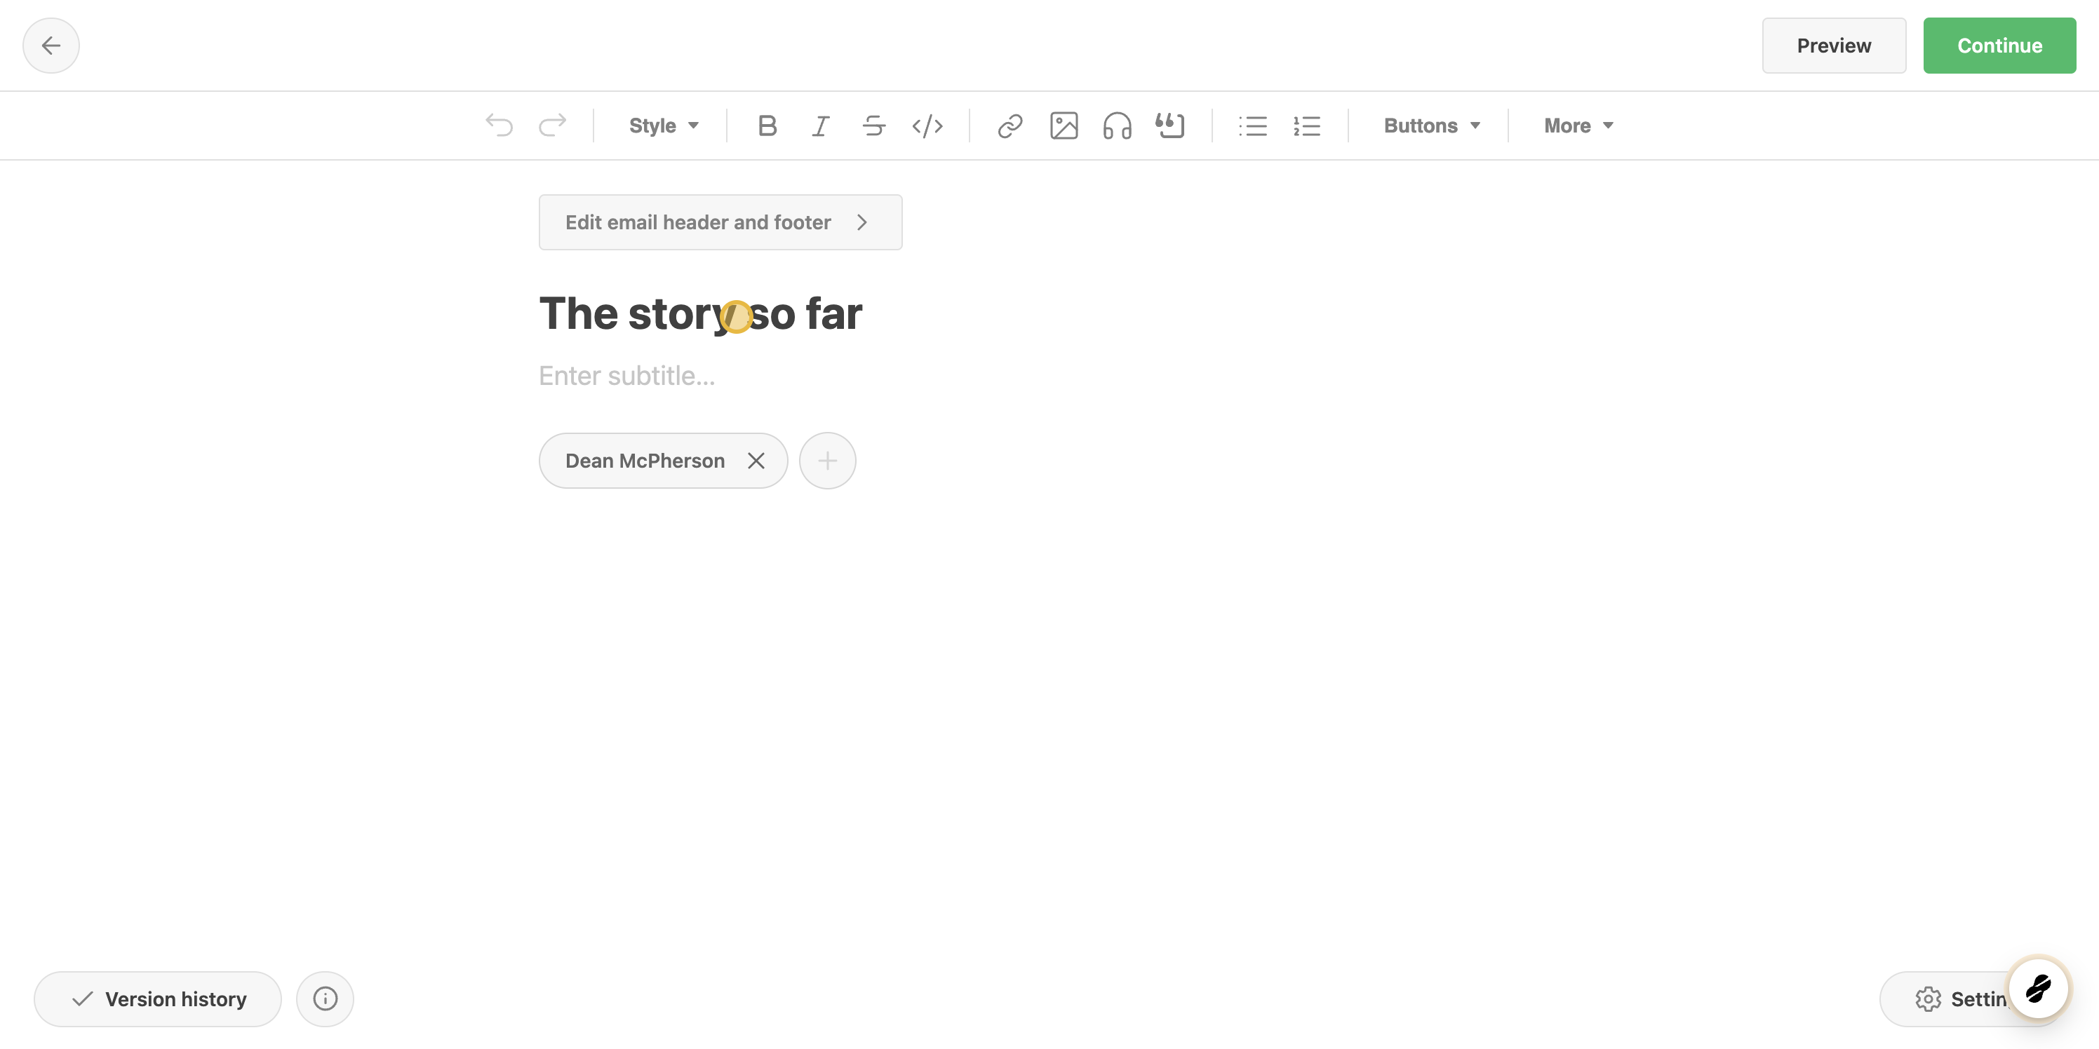Open Version history
Image resolution: width=2099 pixels, height=1049 pixels.
(158, 999)
